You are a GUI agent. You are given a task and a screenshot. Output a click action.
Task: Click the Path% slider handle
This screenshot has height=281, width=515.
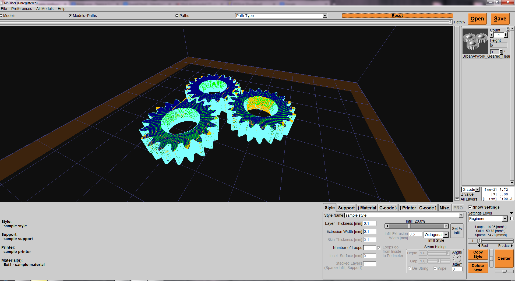(451, 22)
